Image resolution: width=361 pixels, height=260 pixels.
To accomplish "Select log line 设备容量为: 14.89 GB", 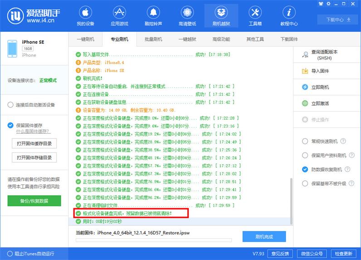I will pyautogui.click(x=126, y=110).
